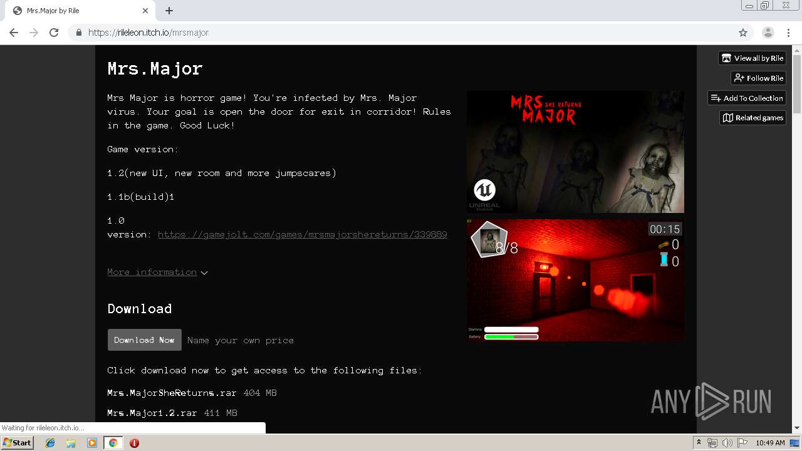
Task: Bookmark this page with the star icon
Action: pyautogui.click(x=743, y=33)
